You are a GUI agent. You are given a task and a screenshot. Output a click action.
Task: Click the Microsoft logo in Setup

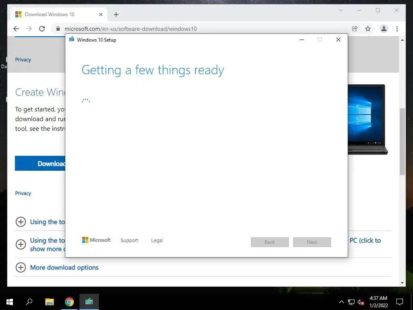click(x=96, y=240)
